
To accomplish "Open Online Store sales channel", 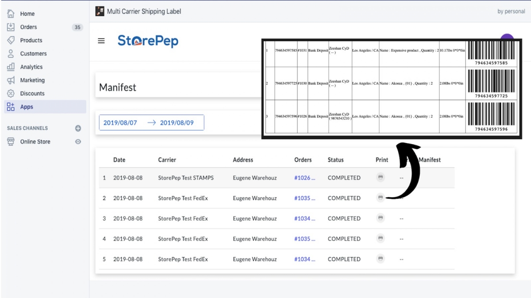I will click(x=35, y=142).
